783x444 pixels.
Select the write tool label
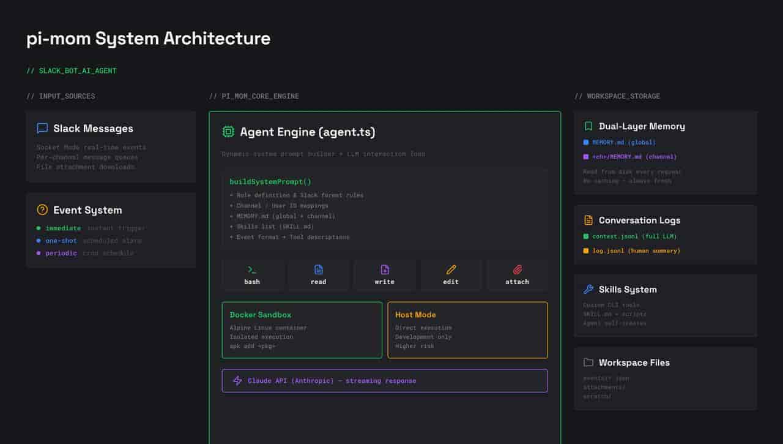tap(385, 282)
